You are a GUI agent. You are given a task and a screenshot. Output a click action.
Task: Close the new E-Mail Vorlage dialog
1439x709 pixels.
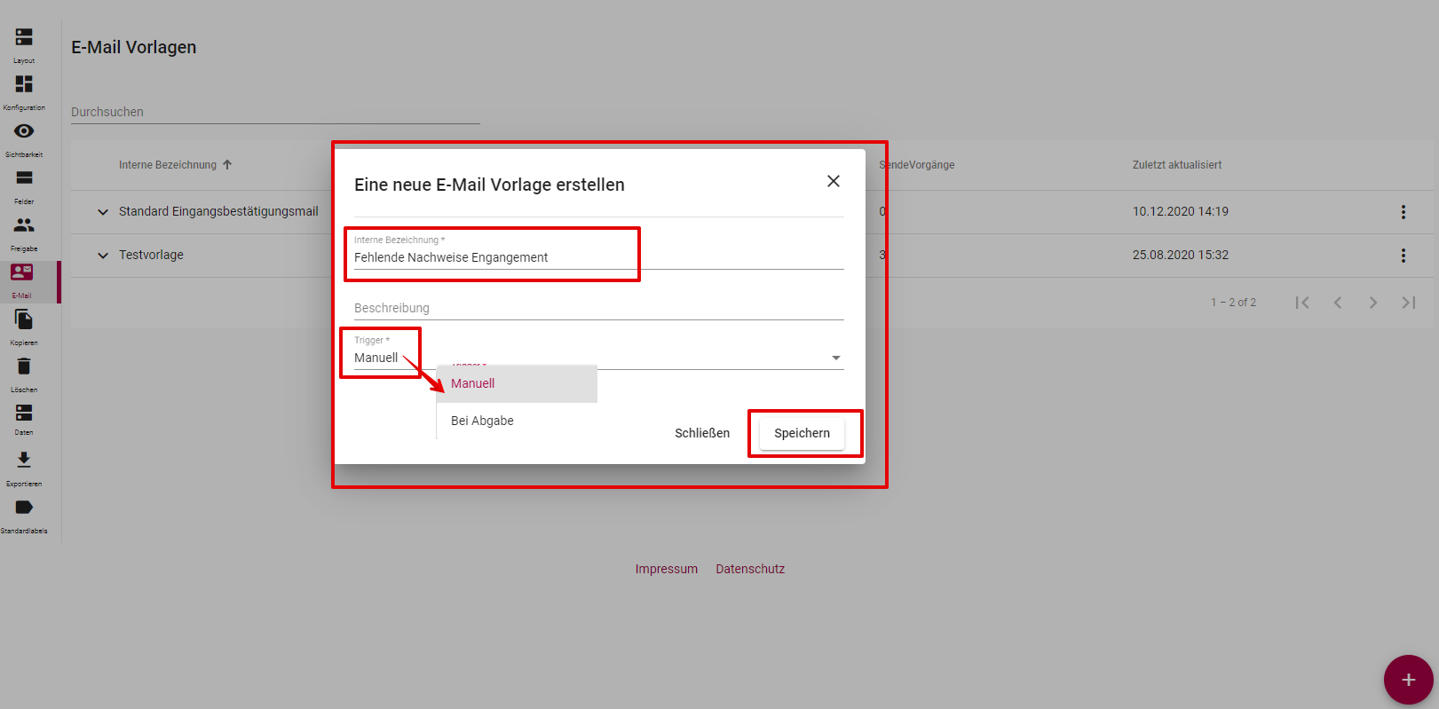pos(834,181)
